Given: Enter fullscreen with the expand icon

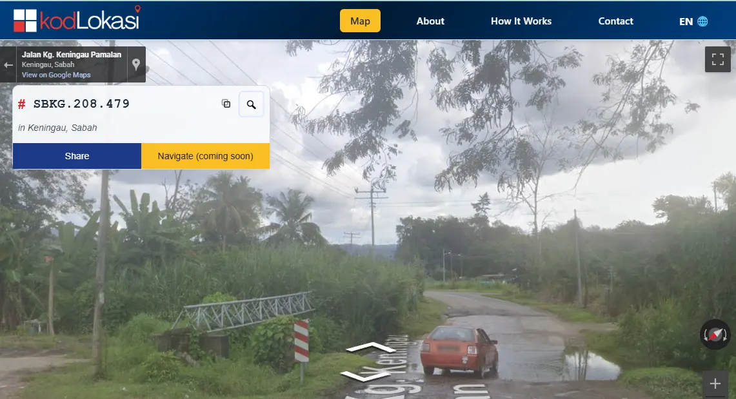Looking at the screenshot, I should [717, 58].
